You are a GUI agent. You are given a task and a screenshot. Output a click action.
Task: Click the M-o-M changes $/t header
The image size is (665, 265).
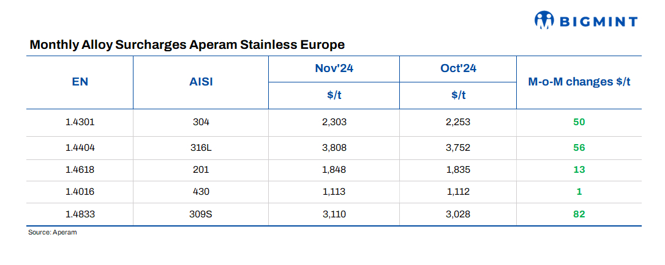pos(579,82)
